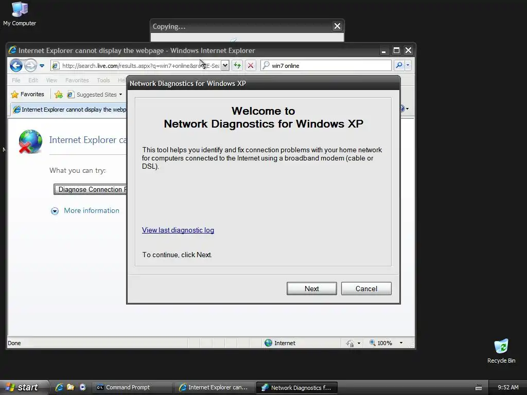Open the View menu in IE

point(51,80)
